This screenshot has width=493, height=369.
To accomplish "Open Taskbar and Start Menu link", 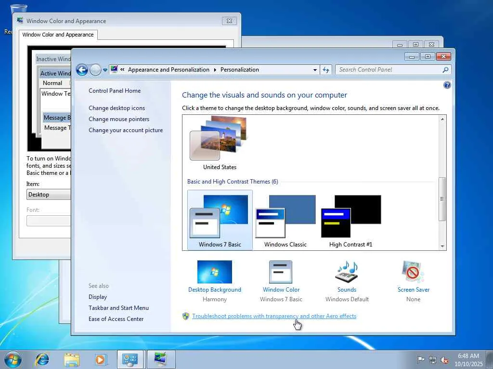I will coord(118,308).
